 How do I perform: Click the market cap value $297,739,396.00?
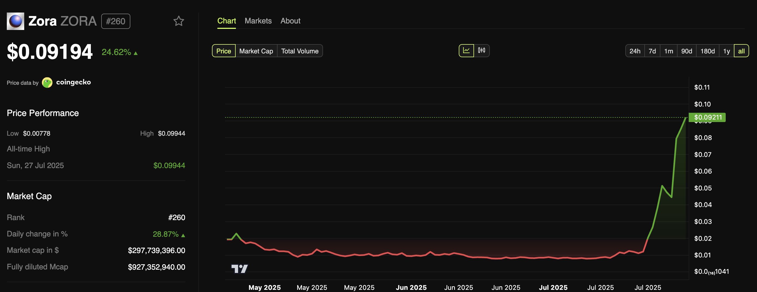click(x=157, y=250)
